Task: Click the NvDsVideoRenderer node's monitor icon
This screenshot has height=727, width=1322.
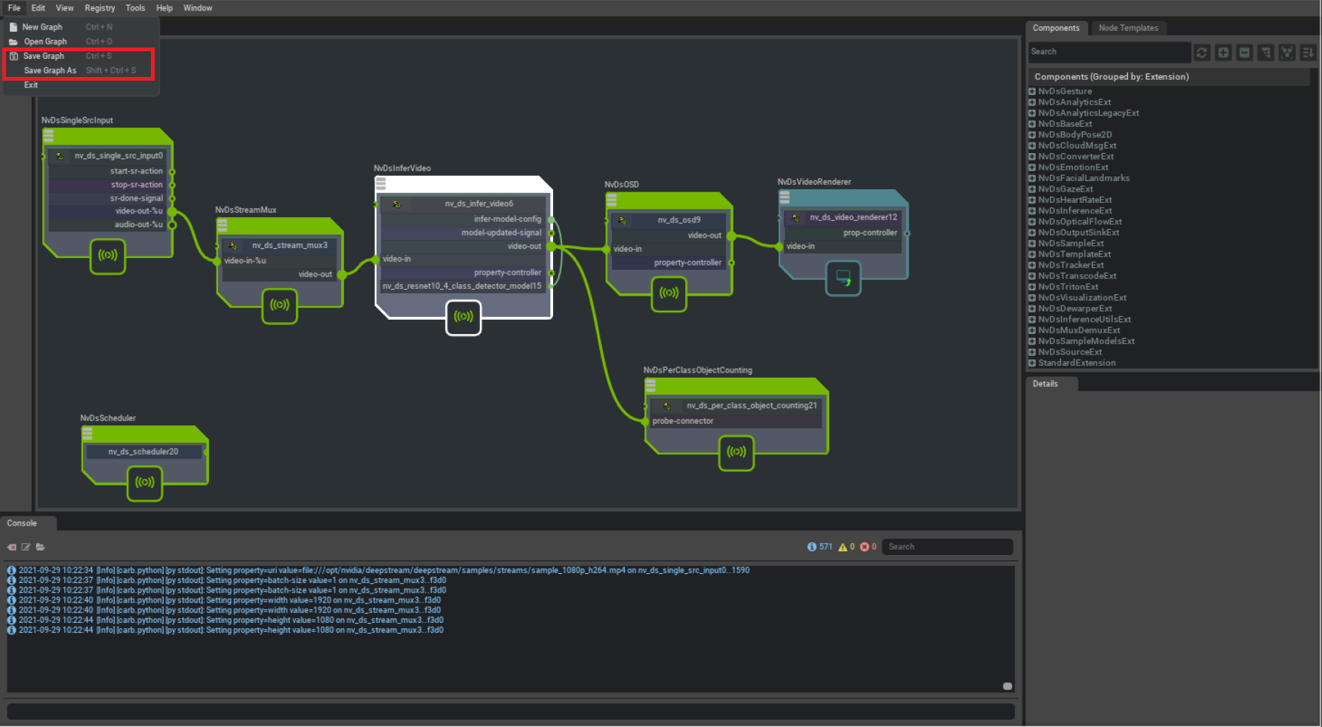Action: coord(843,278)
